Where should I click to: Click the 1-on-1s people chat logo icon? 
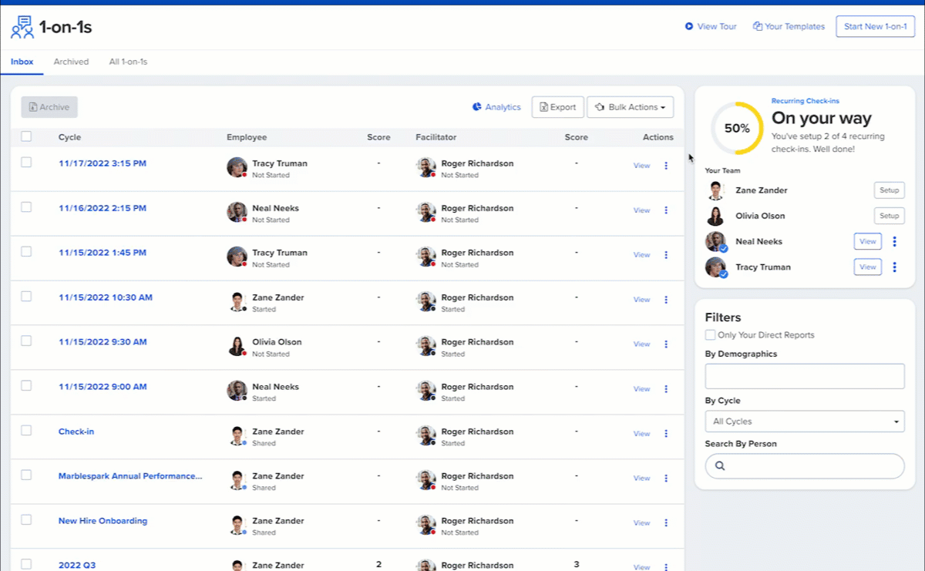[22, 27]
